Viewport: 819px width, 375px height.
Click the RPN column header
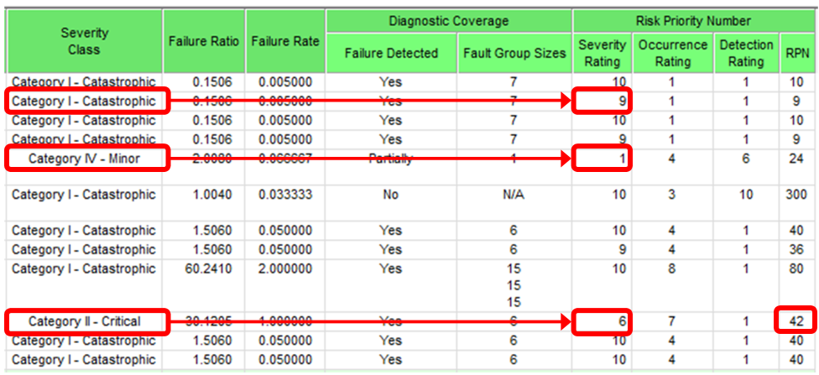click(796, 53)
